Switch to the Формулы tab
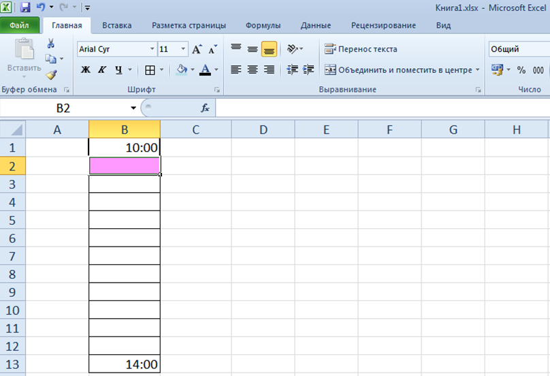This screenshot has width=550, height=376. click(263, 26)
